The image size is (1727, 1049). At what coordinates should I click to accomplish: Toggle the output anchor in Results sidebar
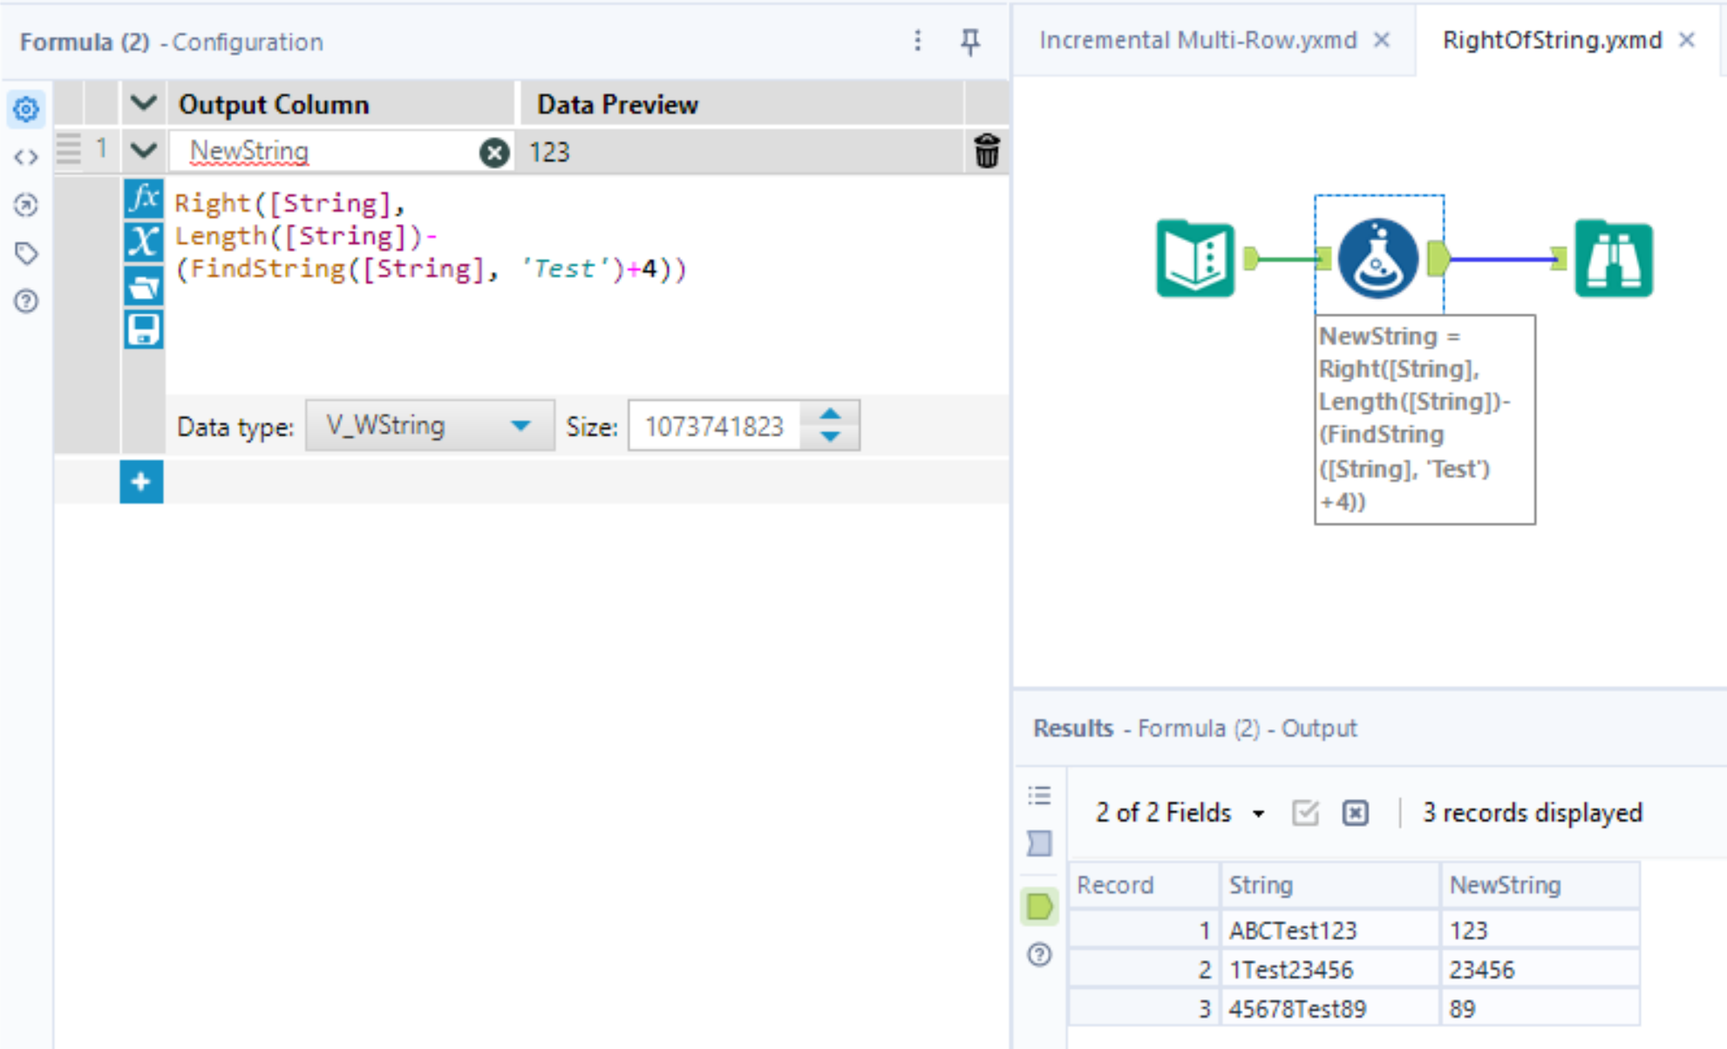click(1039, 907)
